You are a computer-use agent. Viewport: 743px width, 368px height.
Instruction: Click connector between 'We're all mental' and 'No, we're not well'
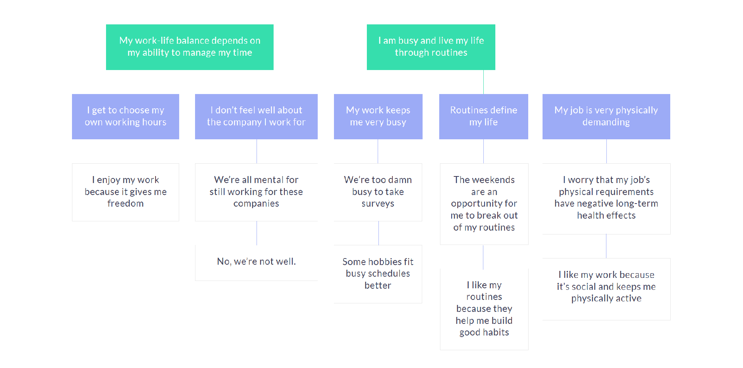click(x=257, y=233)
